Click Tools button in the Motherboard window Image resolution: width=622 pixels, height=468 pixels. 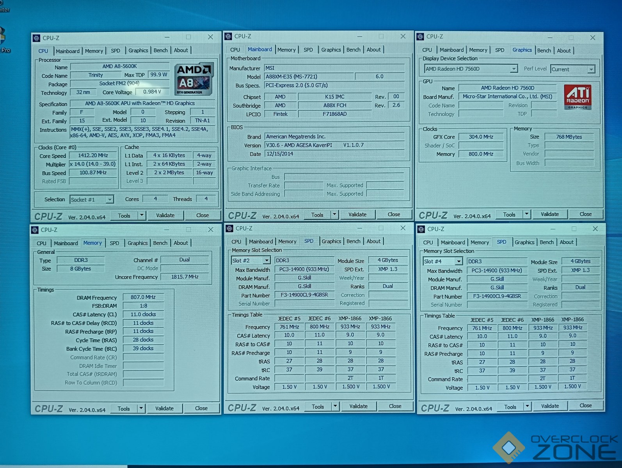(317, 215)
